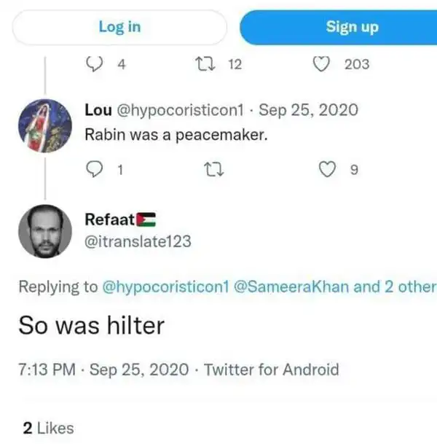This screenshot has height=444, width=437.
Task: Like the tweet with 203 likes
Action: (320, 65)
